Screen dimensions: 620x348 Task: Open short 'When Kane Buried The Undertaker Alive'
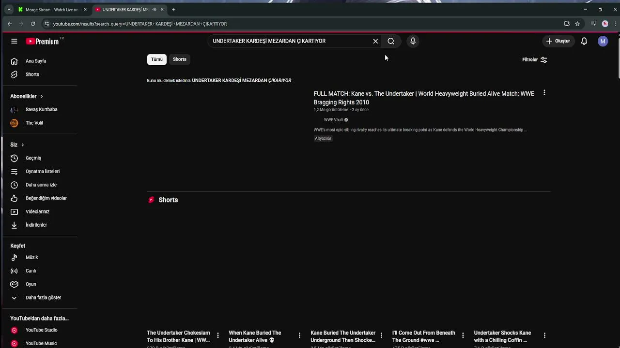tap(255, 336)
